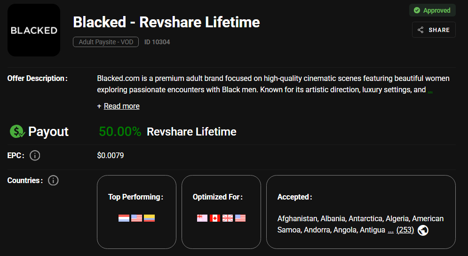Screen dimensions: 468x256
Task: Click first flag in Top Performing
Action: coord(124,218)
